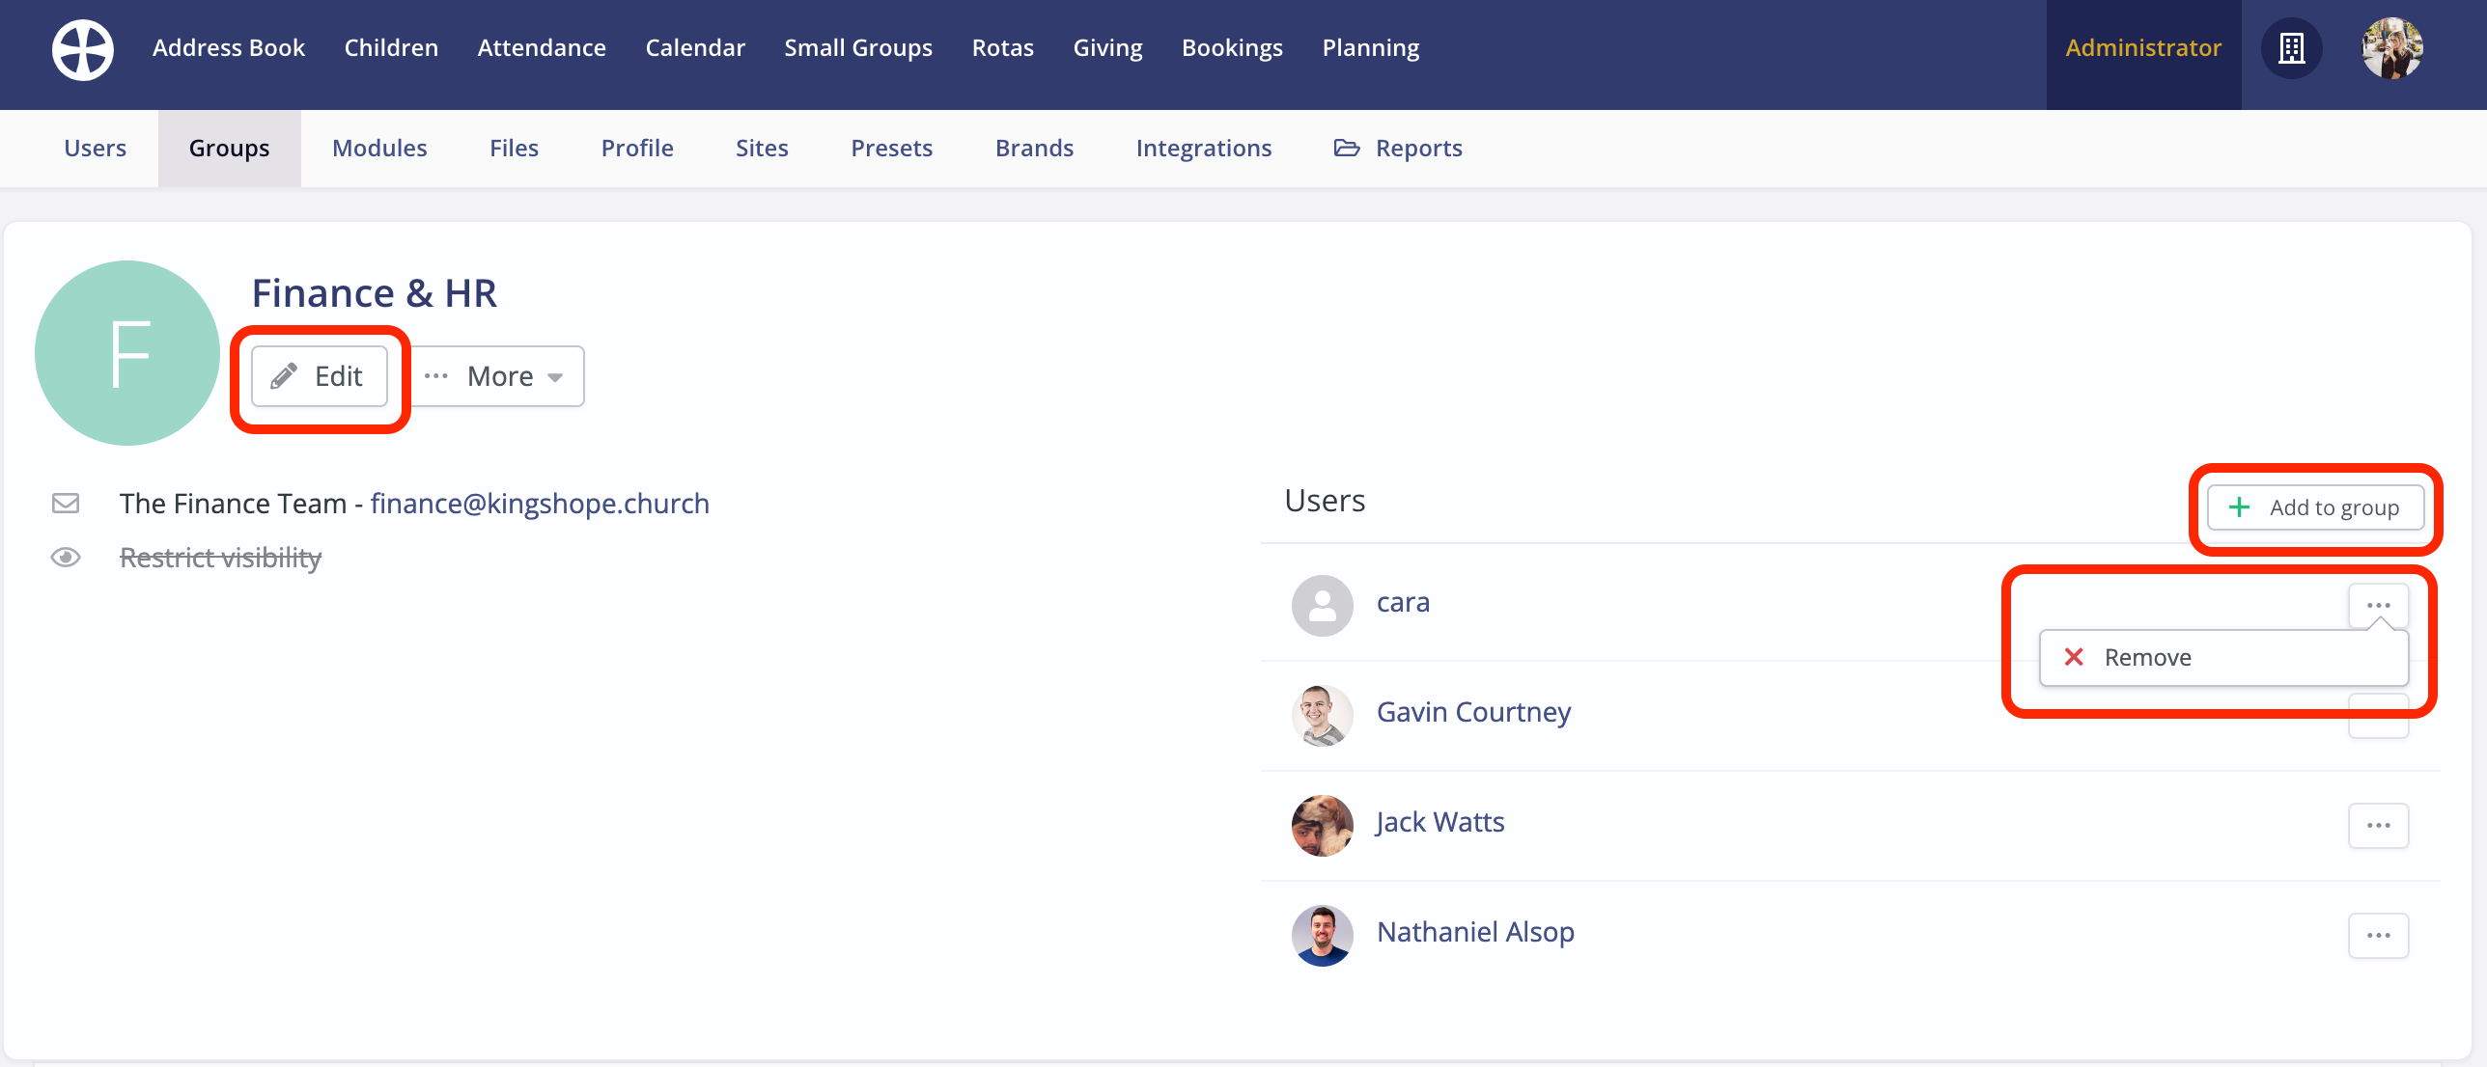Open the ellipsis actions menu beside cara
Screen dimensions: 2487x1067
point(2379,605)
